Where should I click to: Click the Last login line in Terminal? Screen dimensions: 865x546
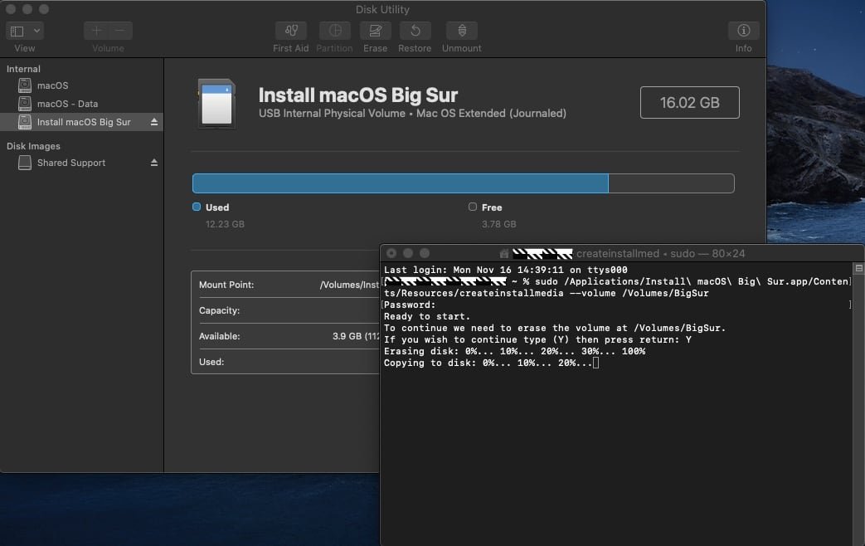(505, 270)
